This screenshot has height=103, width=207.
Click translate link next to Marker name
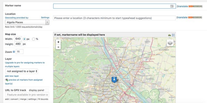click(x=183, y=6)
